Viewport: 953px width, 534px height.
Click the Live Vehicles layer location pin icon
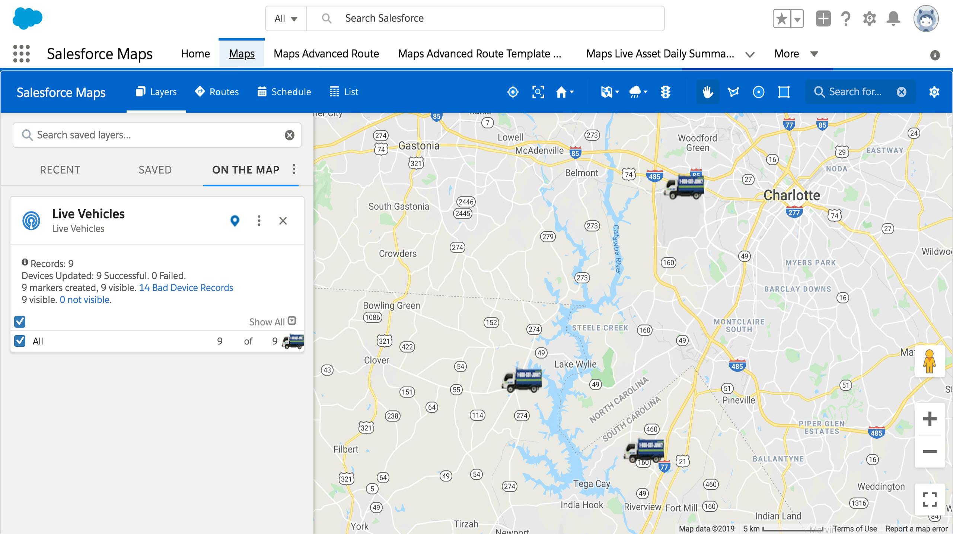point(235,220)
